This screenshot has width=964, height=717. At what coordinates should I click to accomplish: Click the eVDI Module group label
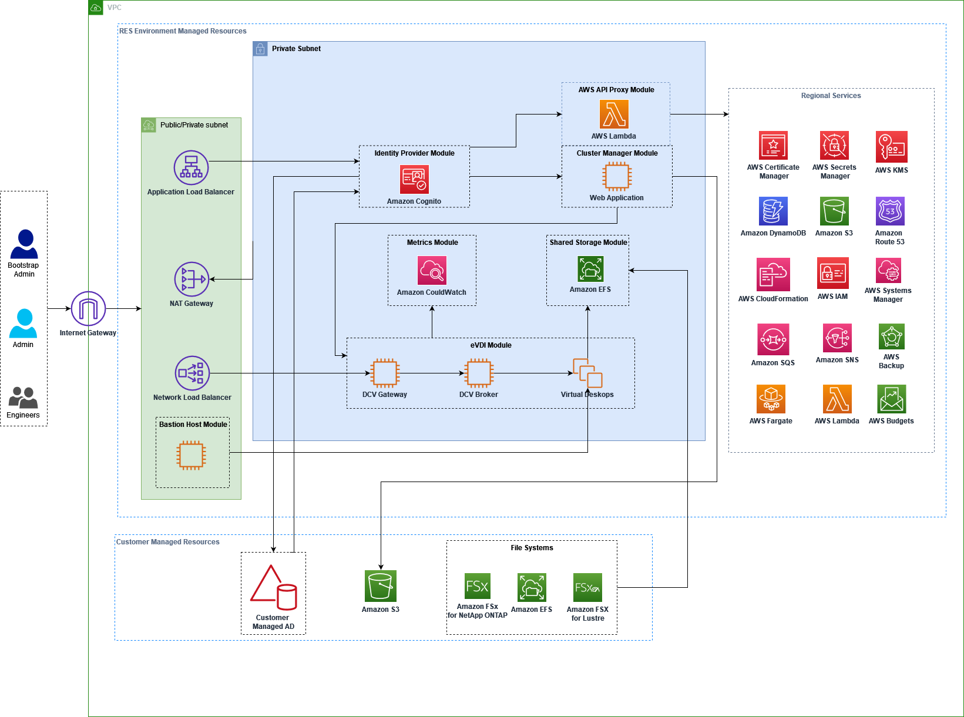491,345
